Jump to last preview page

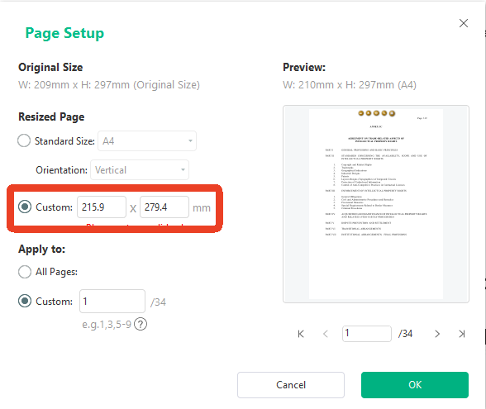(x=462, y=334)
